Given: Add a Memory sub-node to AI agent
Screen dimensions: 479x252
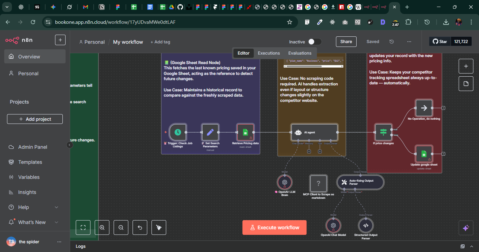Looking at the screenshot, I should coord(309,151).
